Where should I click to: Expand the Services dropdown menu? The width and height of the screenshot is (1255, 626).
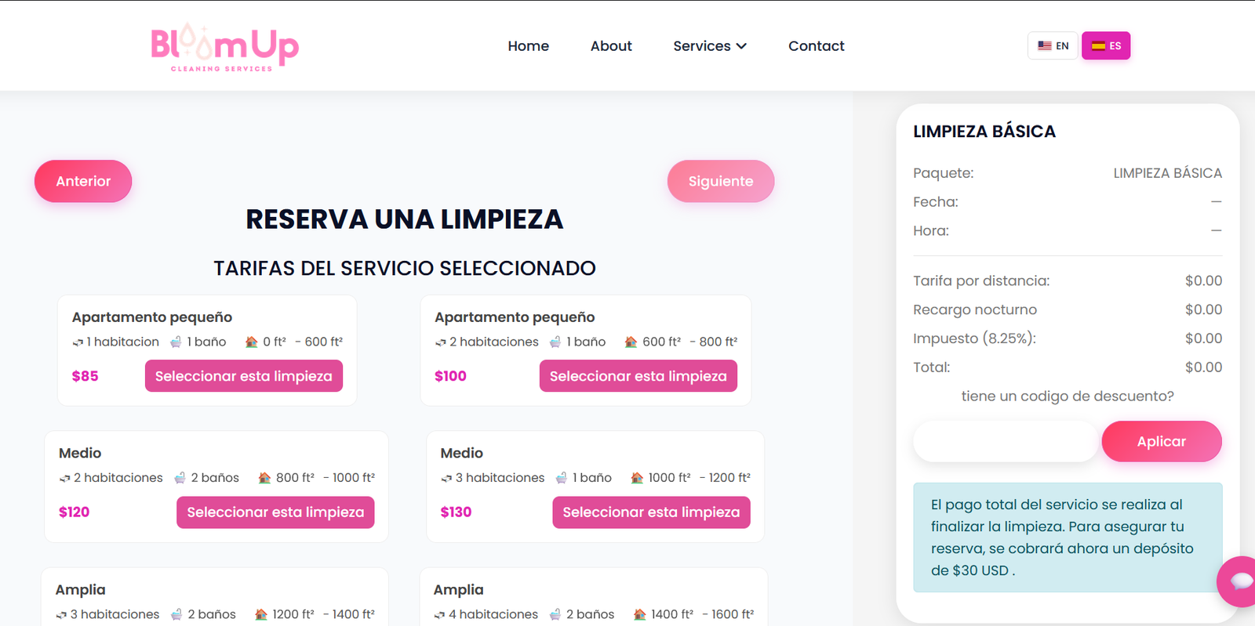[x=710, y=46]
